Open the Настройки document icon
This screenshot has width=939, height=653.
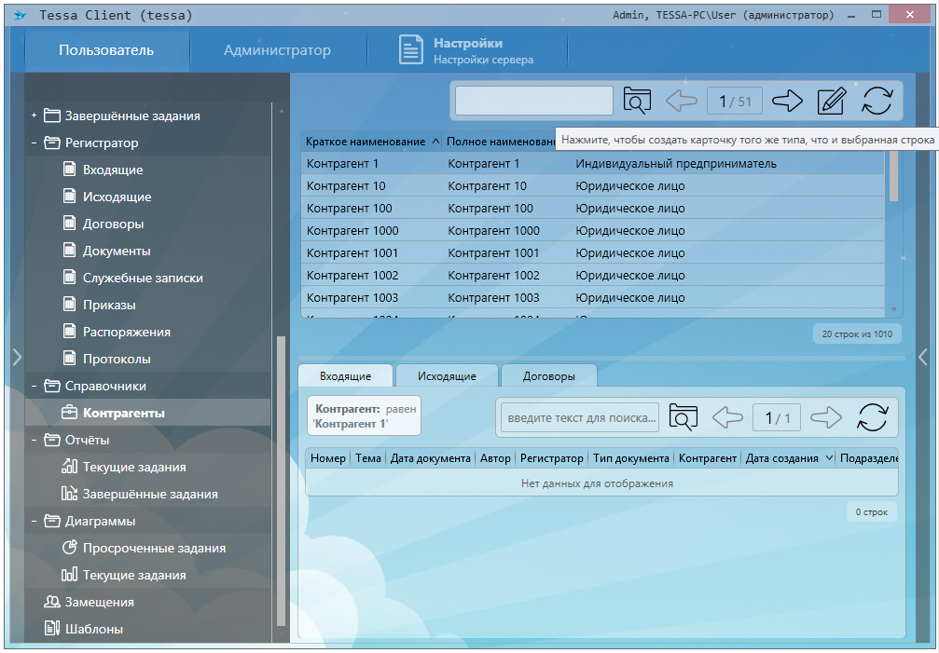[x=411, y=50]
